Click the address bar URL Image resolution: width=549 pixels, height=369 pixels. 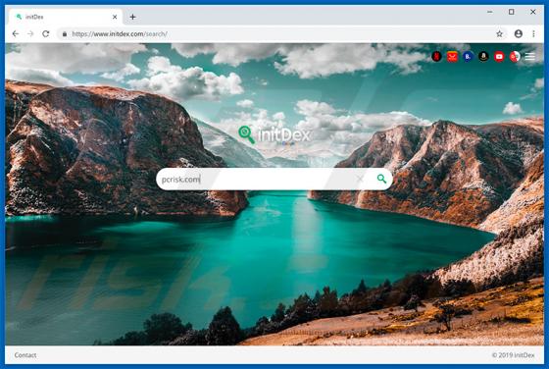[x=120, y=34]
